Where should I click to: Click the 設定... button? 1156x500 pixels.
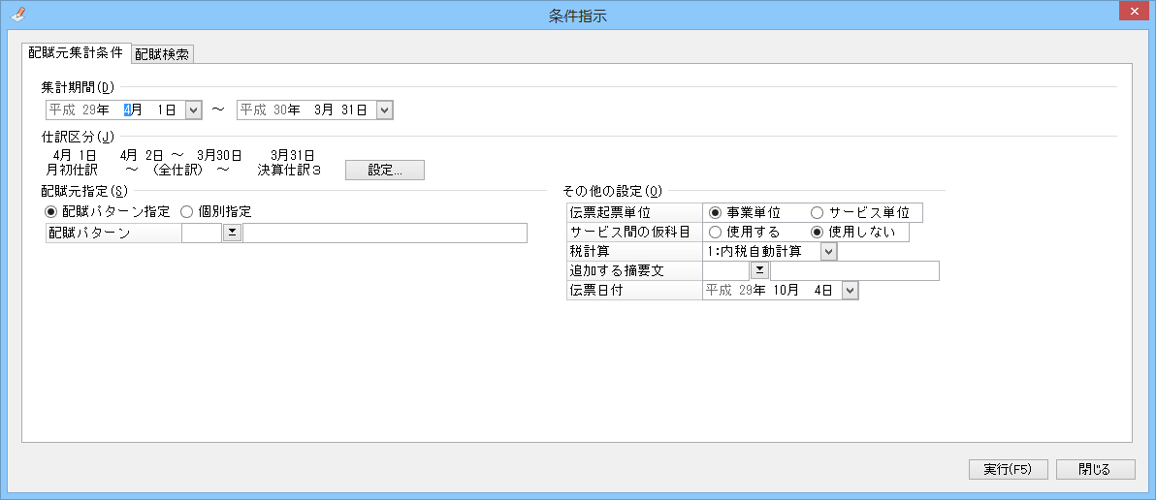tap(385, 171)
